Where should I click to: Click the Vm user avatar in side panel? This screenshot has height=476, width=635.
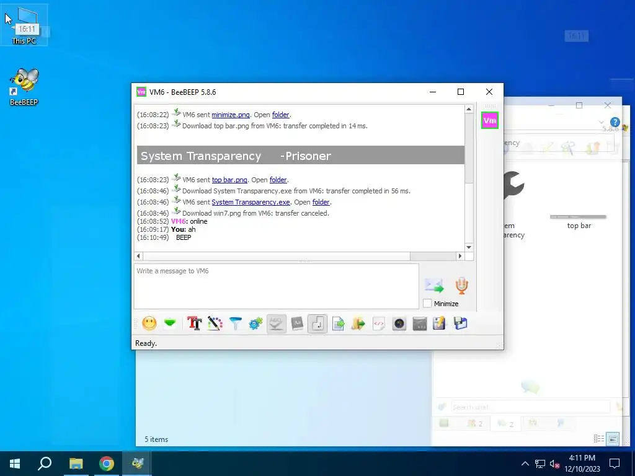[x=490, y=121]
